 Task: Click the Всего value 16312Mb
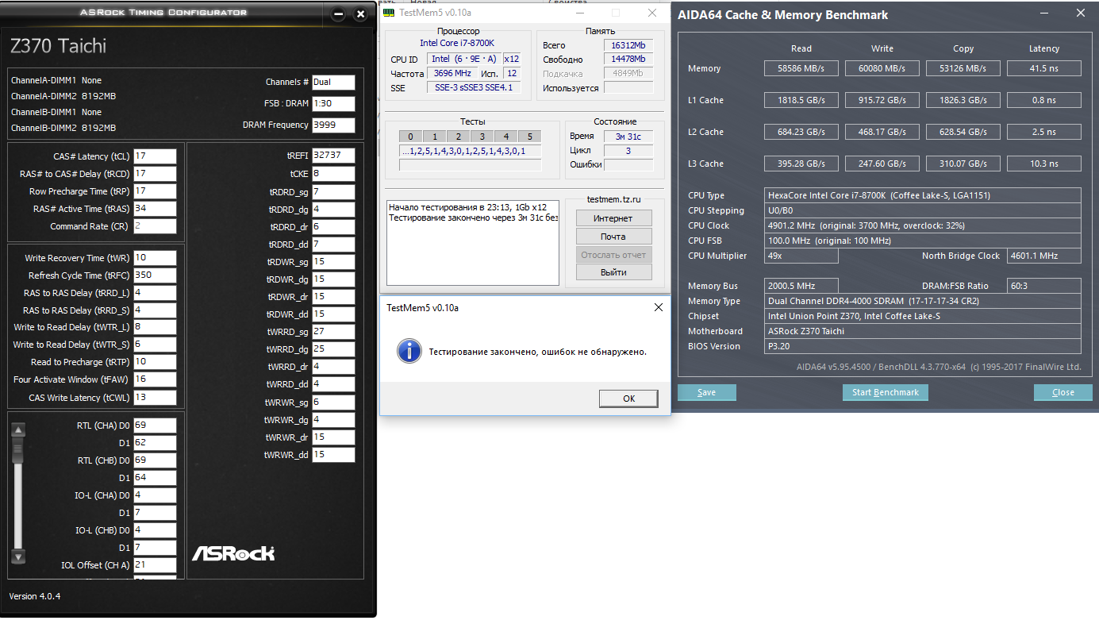point(628,45)
